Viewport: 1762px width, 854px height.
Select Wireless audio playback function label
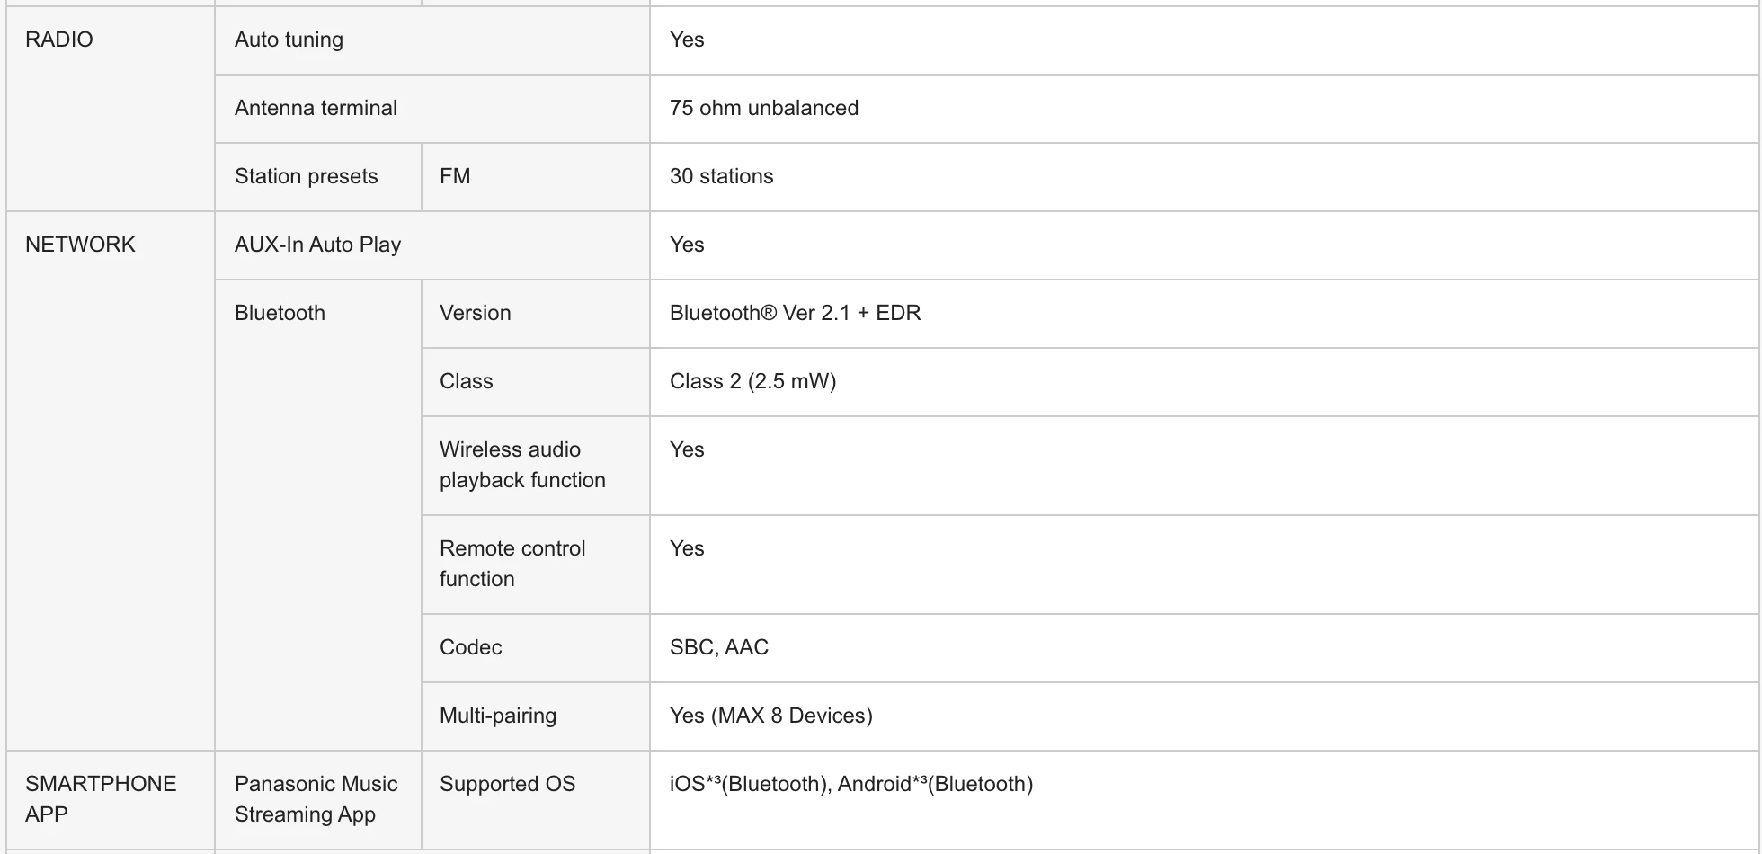point(522,465)
